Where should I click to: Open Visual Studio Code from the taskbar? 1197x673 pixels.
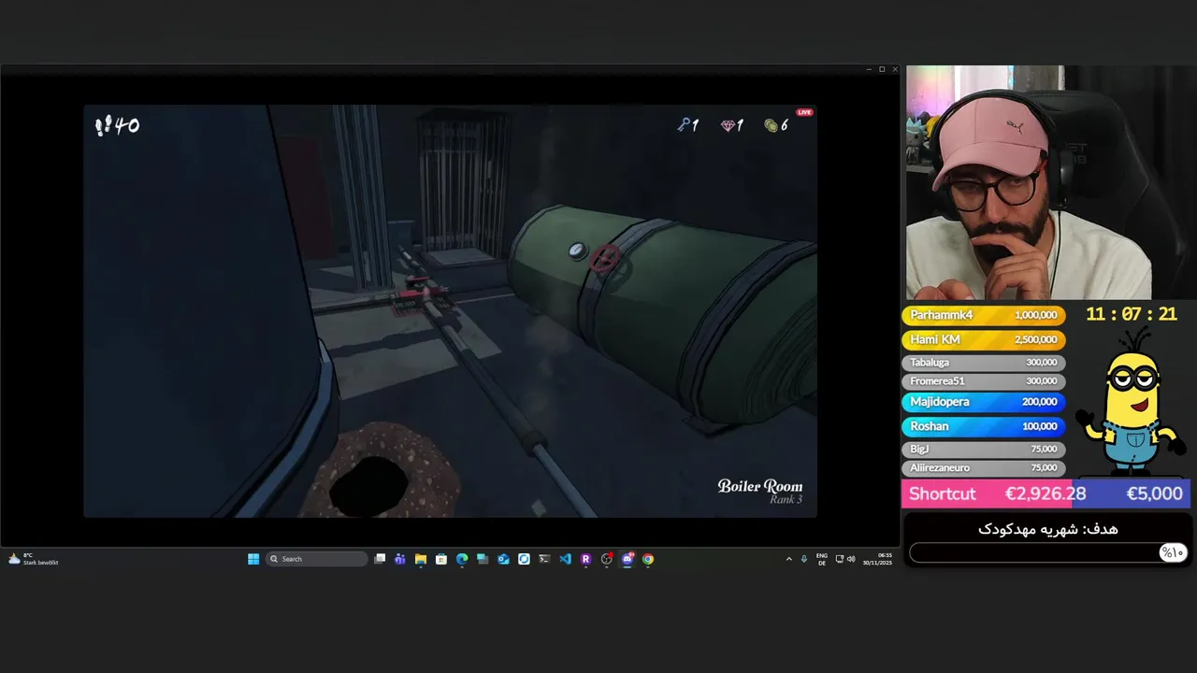click(x=565, y=559)
